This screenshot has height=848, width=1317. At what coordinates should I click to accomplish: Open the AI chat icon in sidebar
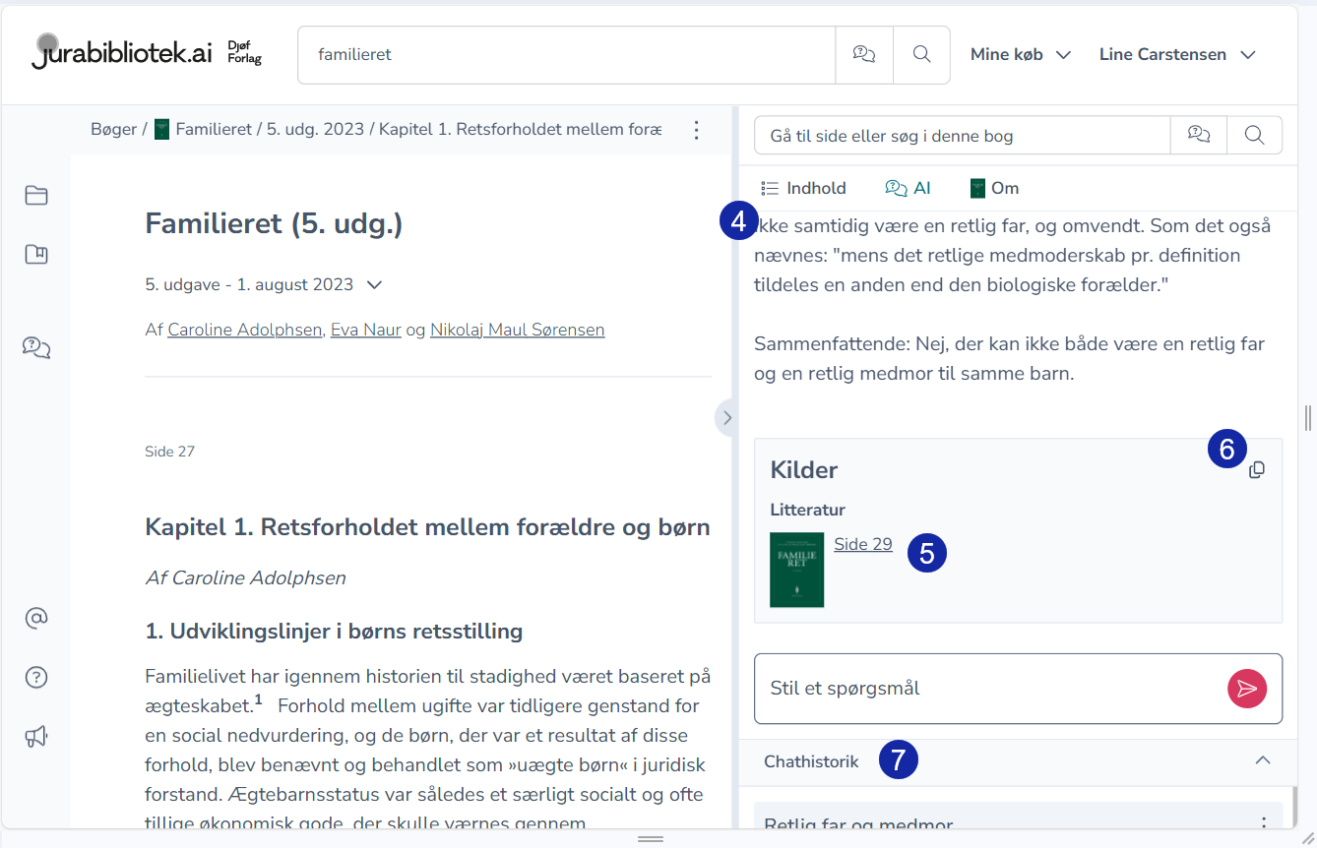click(36, 346)
